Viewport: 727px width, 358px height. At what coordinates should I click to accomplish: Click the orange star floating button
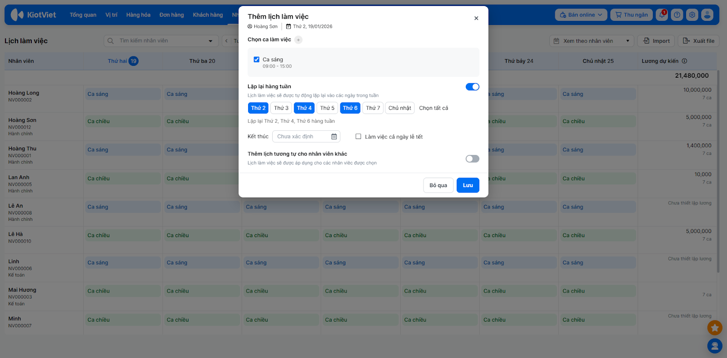pos(715,327)
